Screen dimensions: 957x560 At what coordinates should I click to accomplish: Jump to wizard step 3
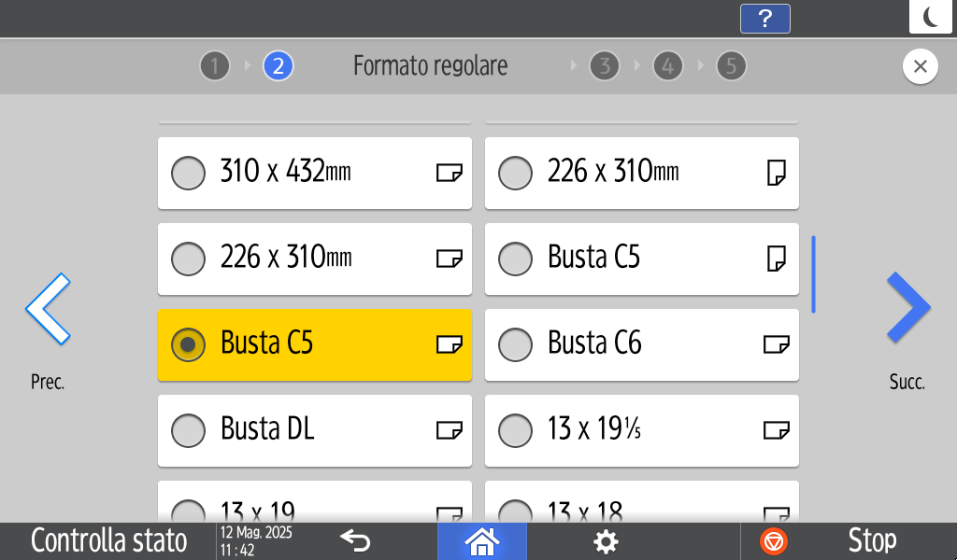(605, 66)
